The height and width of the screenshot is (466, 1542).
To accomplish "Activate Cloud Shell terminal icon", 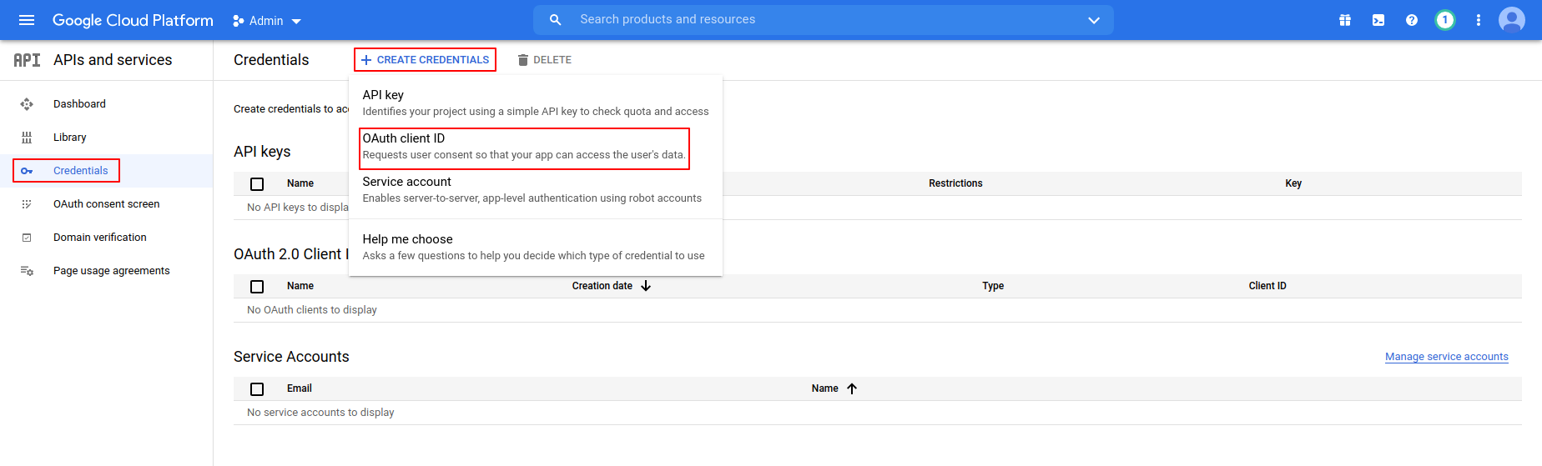I will click(1378, 20).
